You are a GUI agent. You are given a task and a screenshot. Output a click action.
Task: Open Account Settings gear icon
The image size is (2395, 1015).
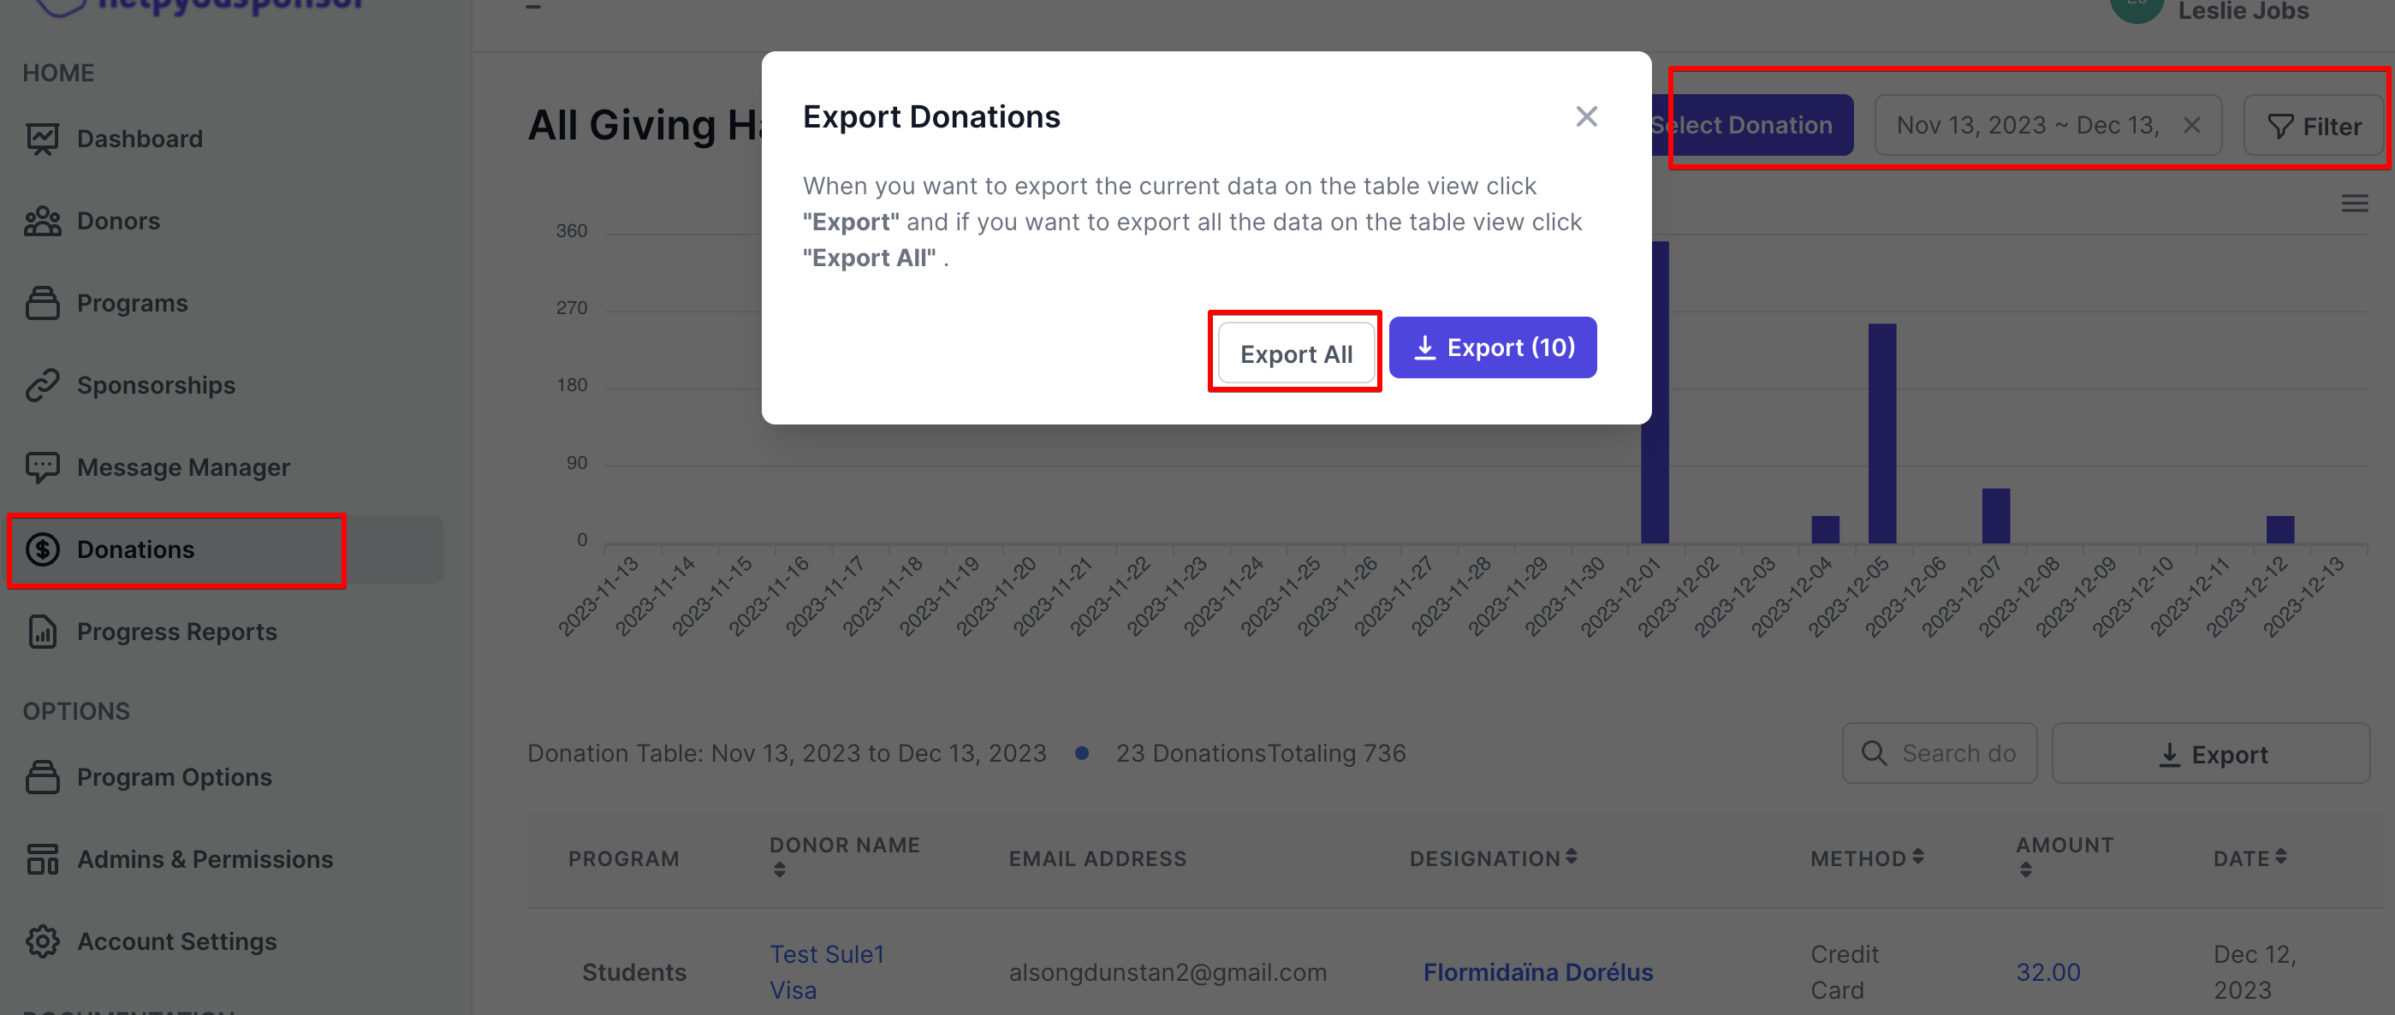point(43,941)
